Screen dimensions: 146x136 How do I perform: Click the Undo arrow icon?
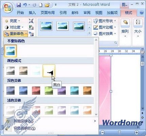(x=25, y=5)
